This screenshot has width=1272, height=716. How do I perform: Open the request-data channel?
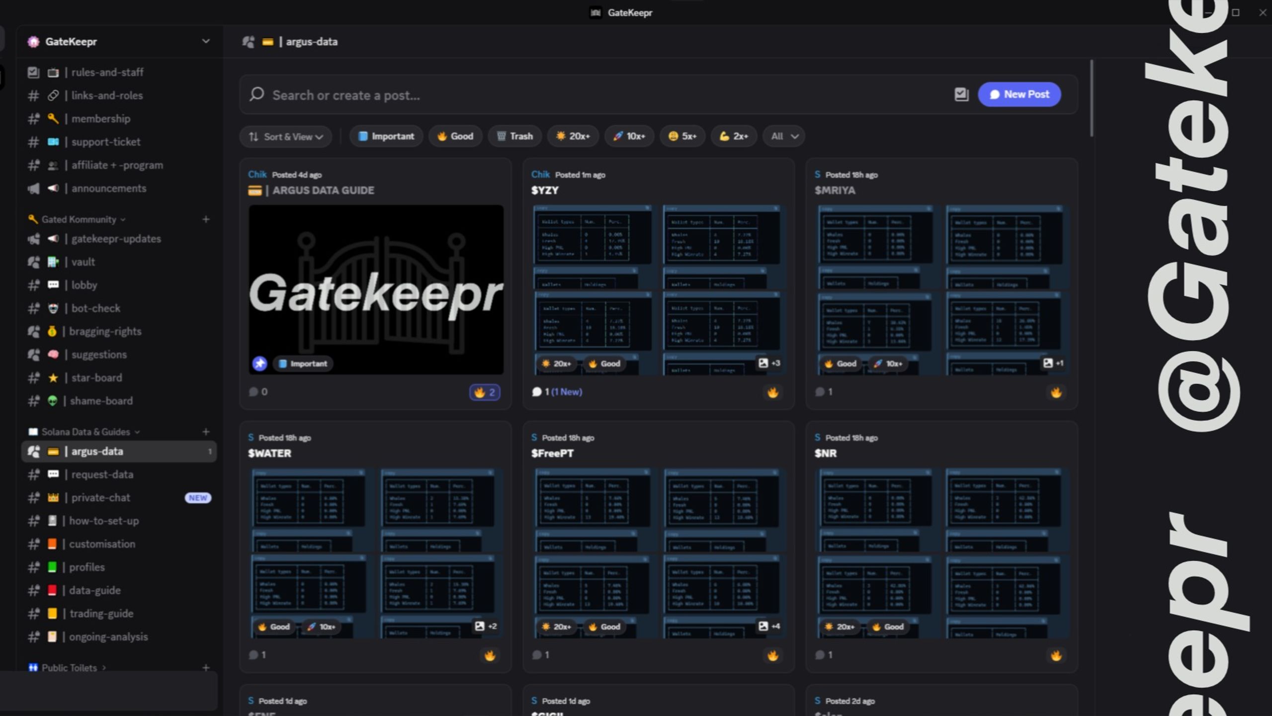[118, 474]
